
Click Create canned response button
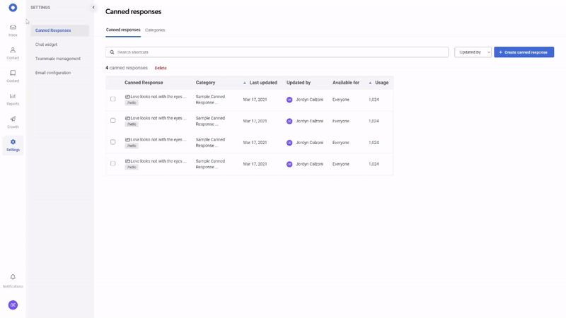pyautogui.click(x=524, y=52)
